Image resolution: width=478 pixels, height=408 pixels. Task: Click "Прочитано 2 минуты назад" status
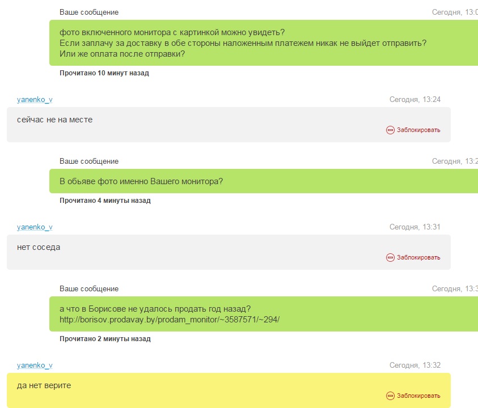105,339
